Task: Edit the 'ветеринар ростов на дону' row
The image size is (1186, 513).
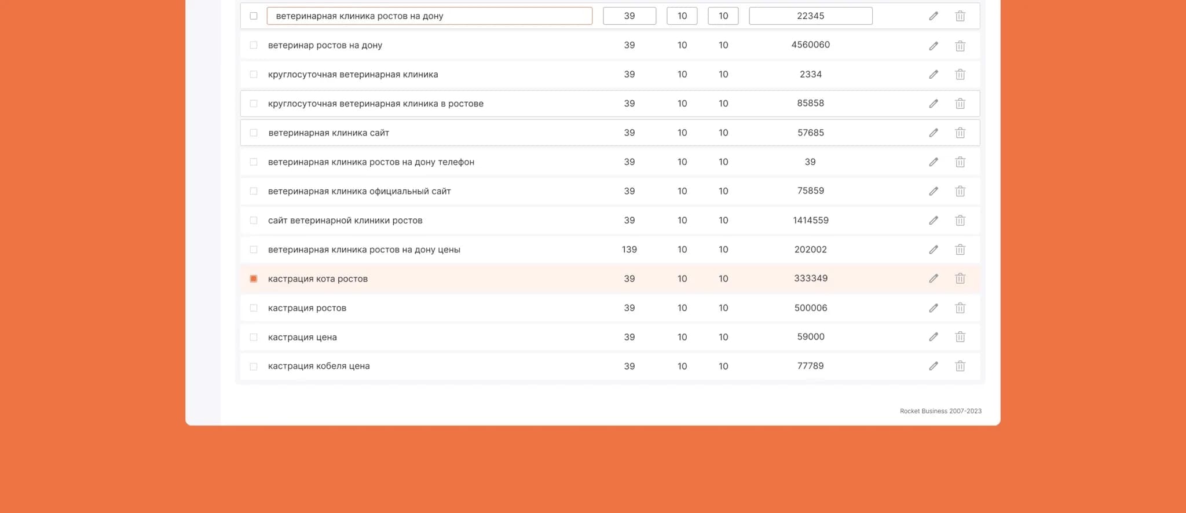Action: pyautogui.click(x=934, y=46)
